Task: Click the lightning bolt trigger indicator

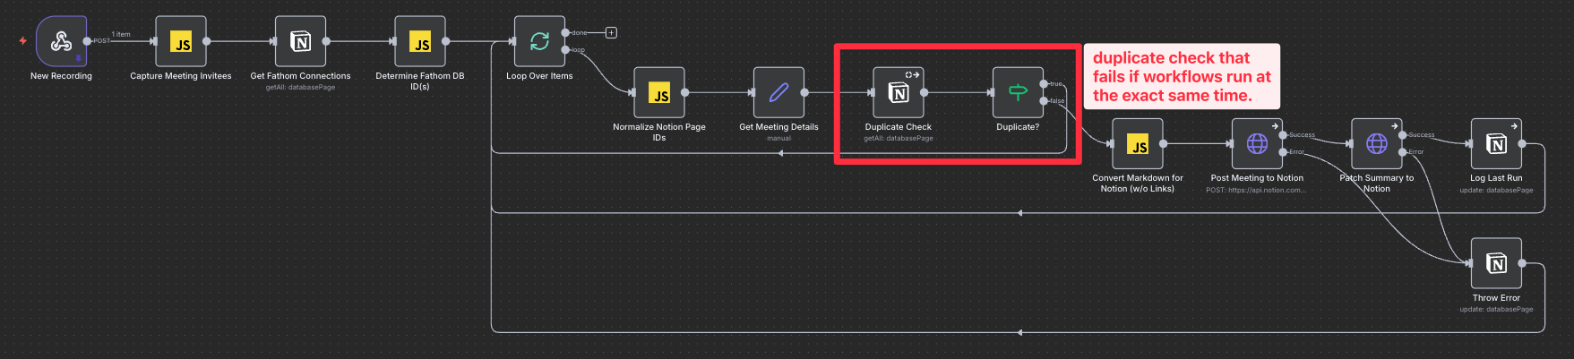Action: 23,41
